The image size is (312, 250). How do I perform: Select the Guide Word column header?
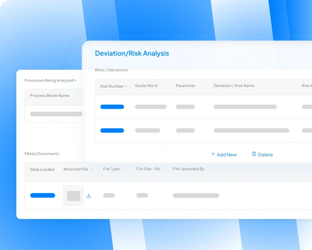146,86
